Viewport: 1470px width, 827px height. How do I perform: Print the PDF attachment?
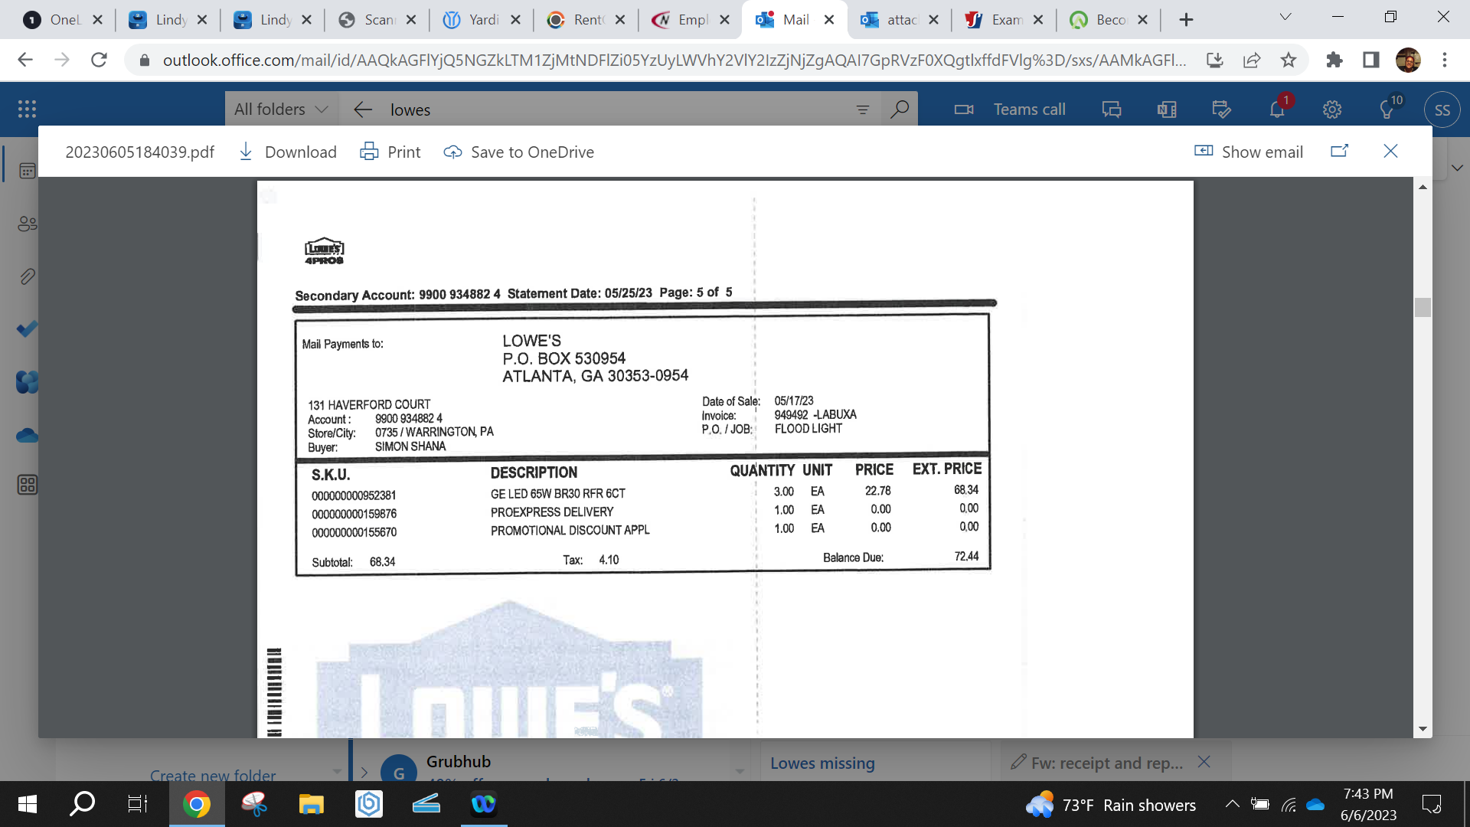point(390,152)
